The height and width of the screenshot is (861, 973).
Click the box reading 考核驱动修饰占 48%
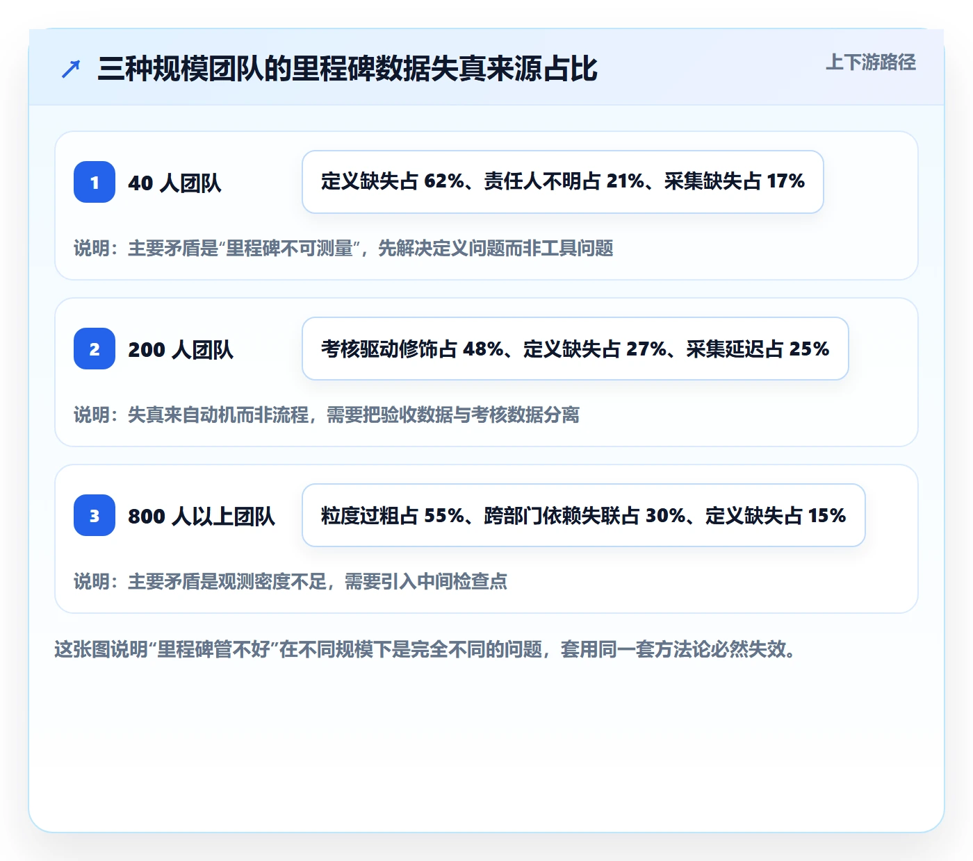(575, 349)
